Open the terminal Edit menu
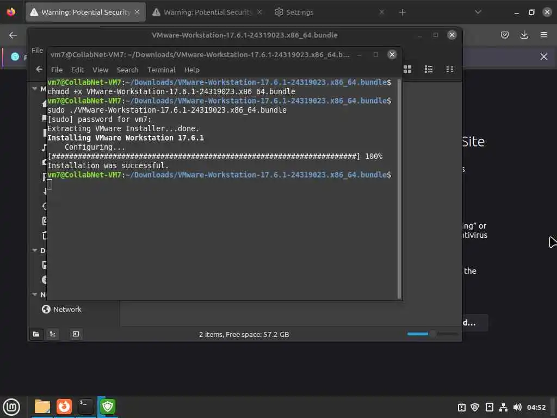The image size is (557, 418). tap(77, 70)
